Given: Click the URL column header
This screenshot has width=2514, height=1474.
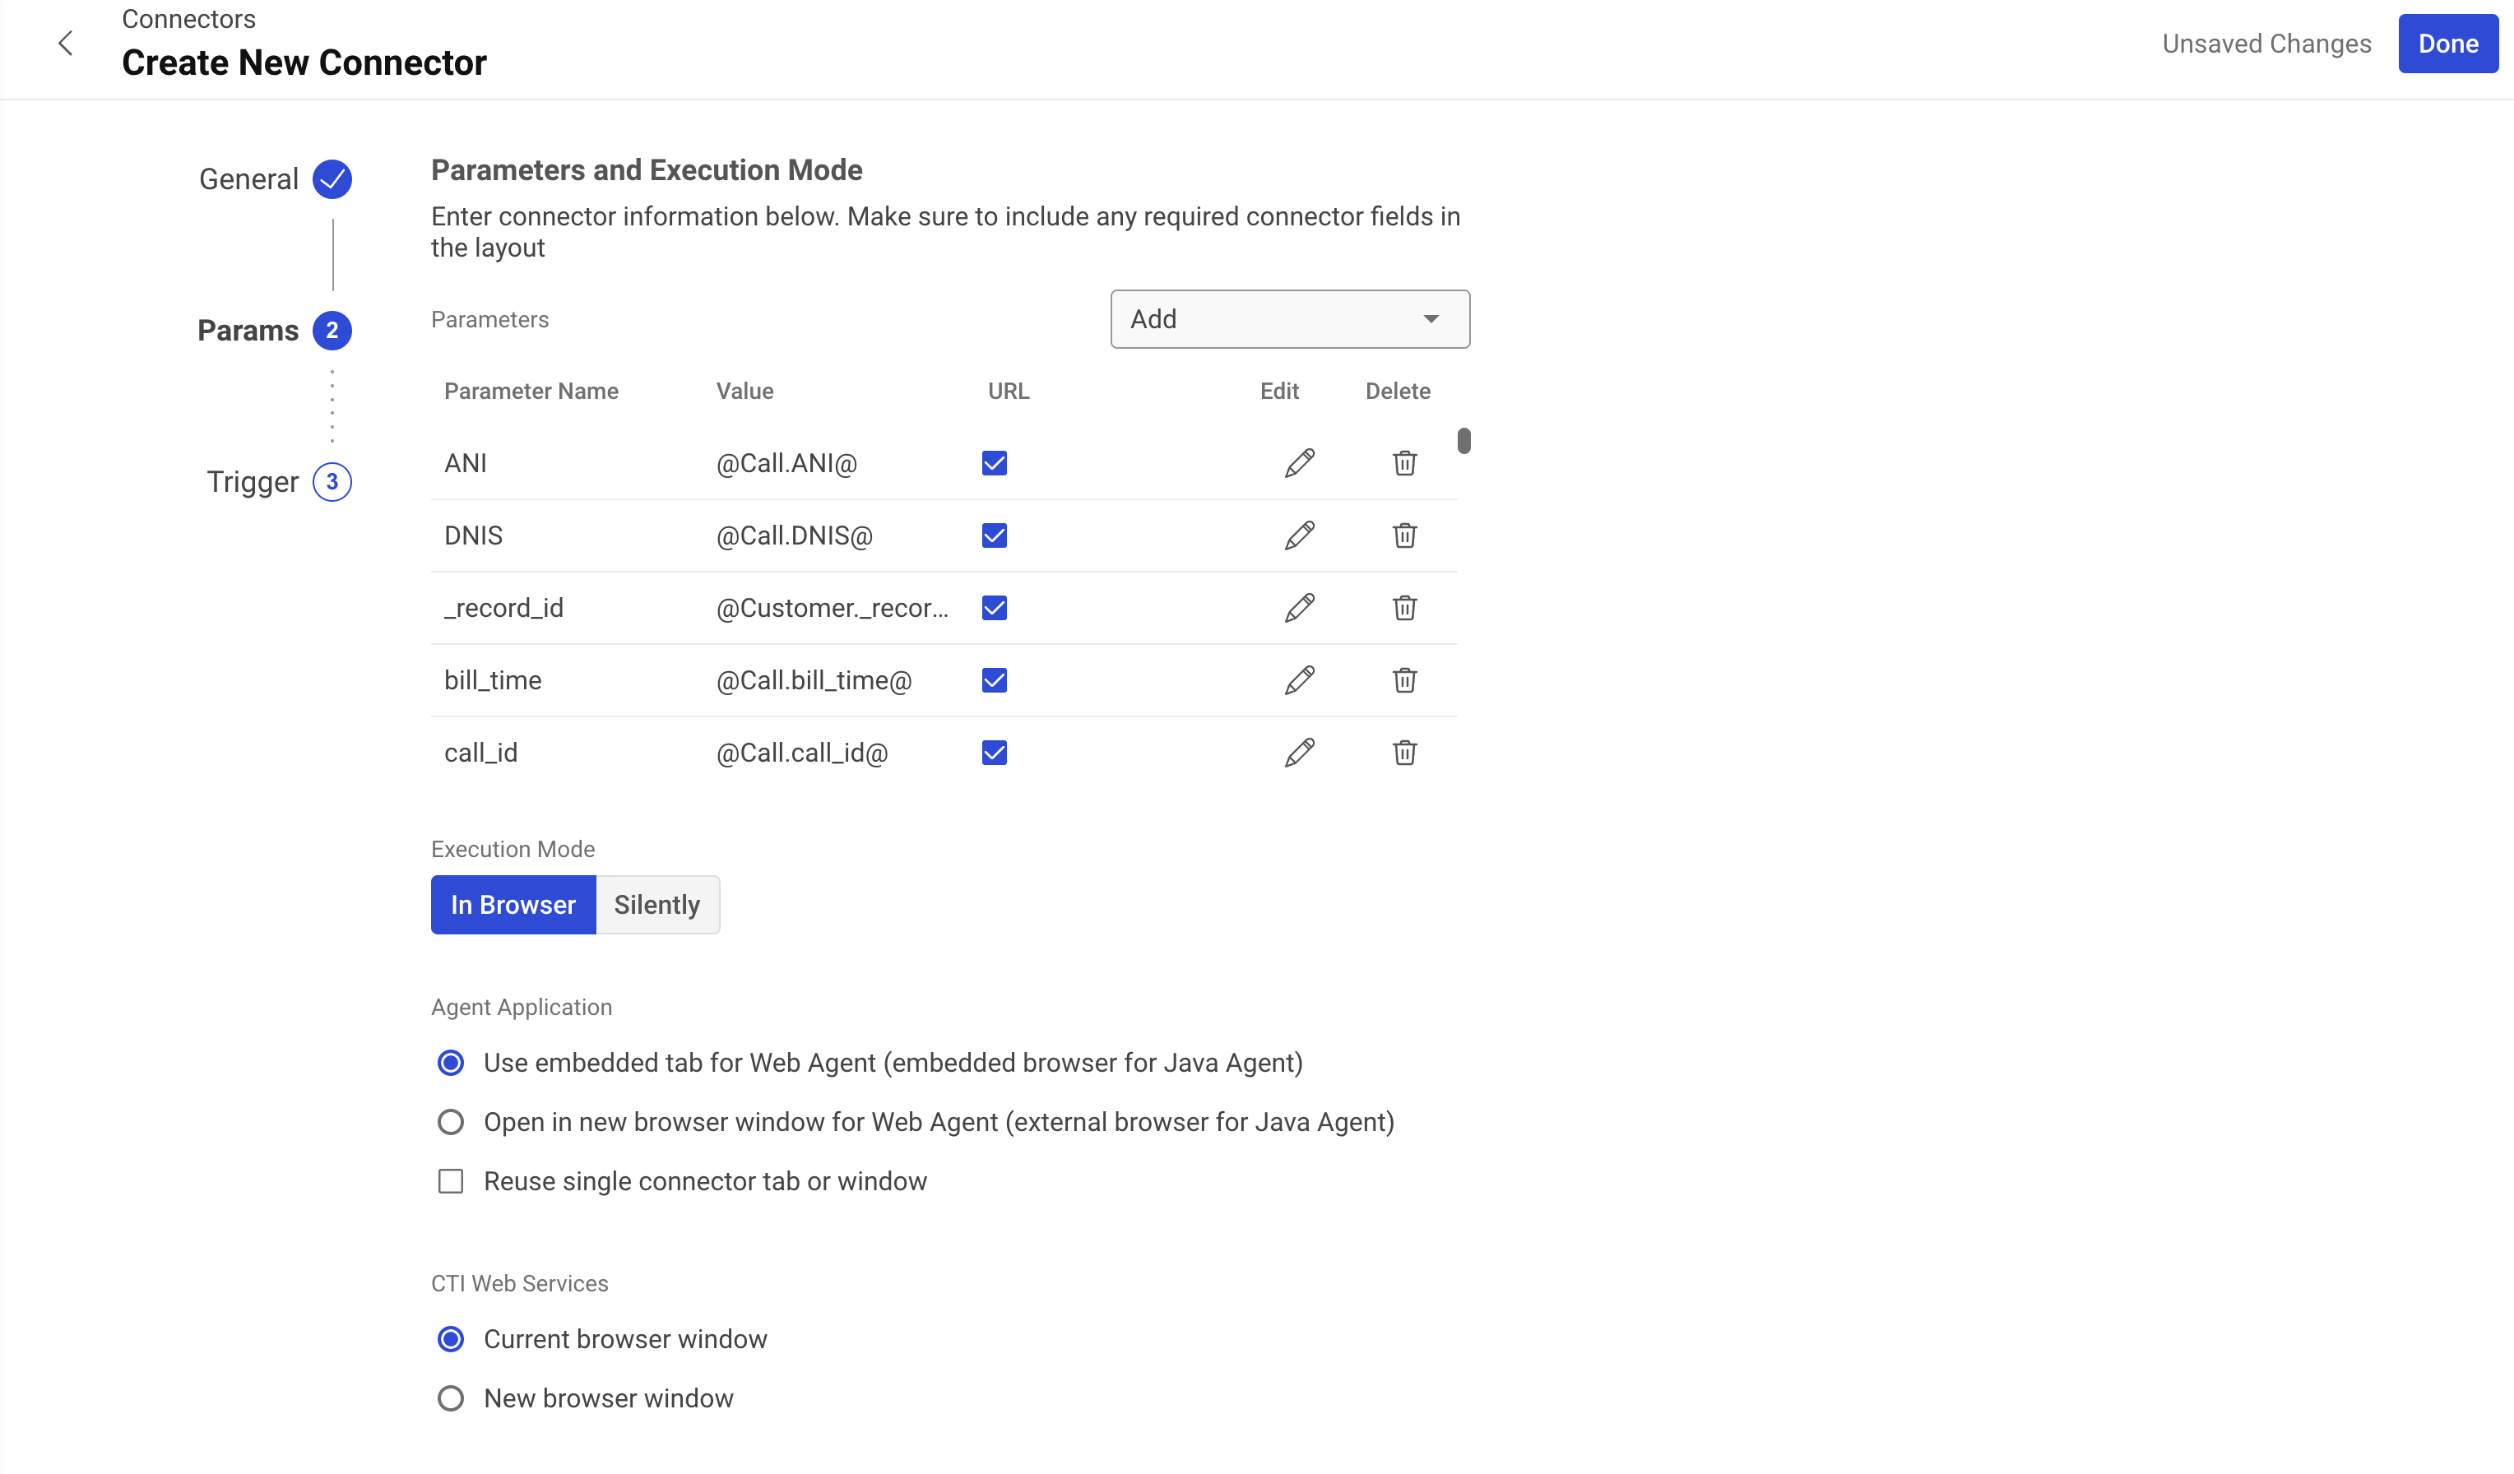Looking at the screenshot, I should tap(1008, 391).
